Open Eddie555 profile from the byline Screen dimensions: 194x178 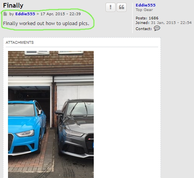click(x=25, y=14)
